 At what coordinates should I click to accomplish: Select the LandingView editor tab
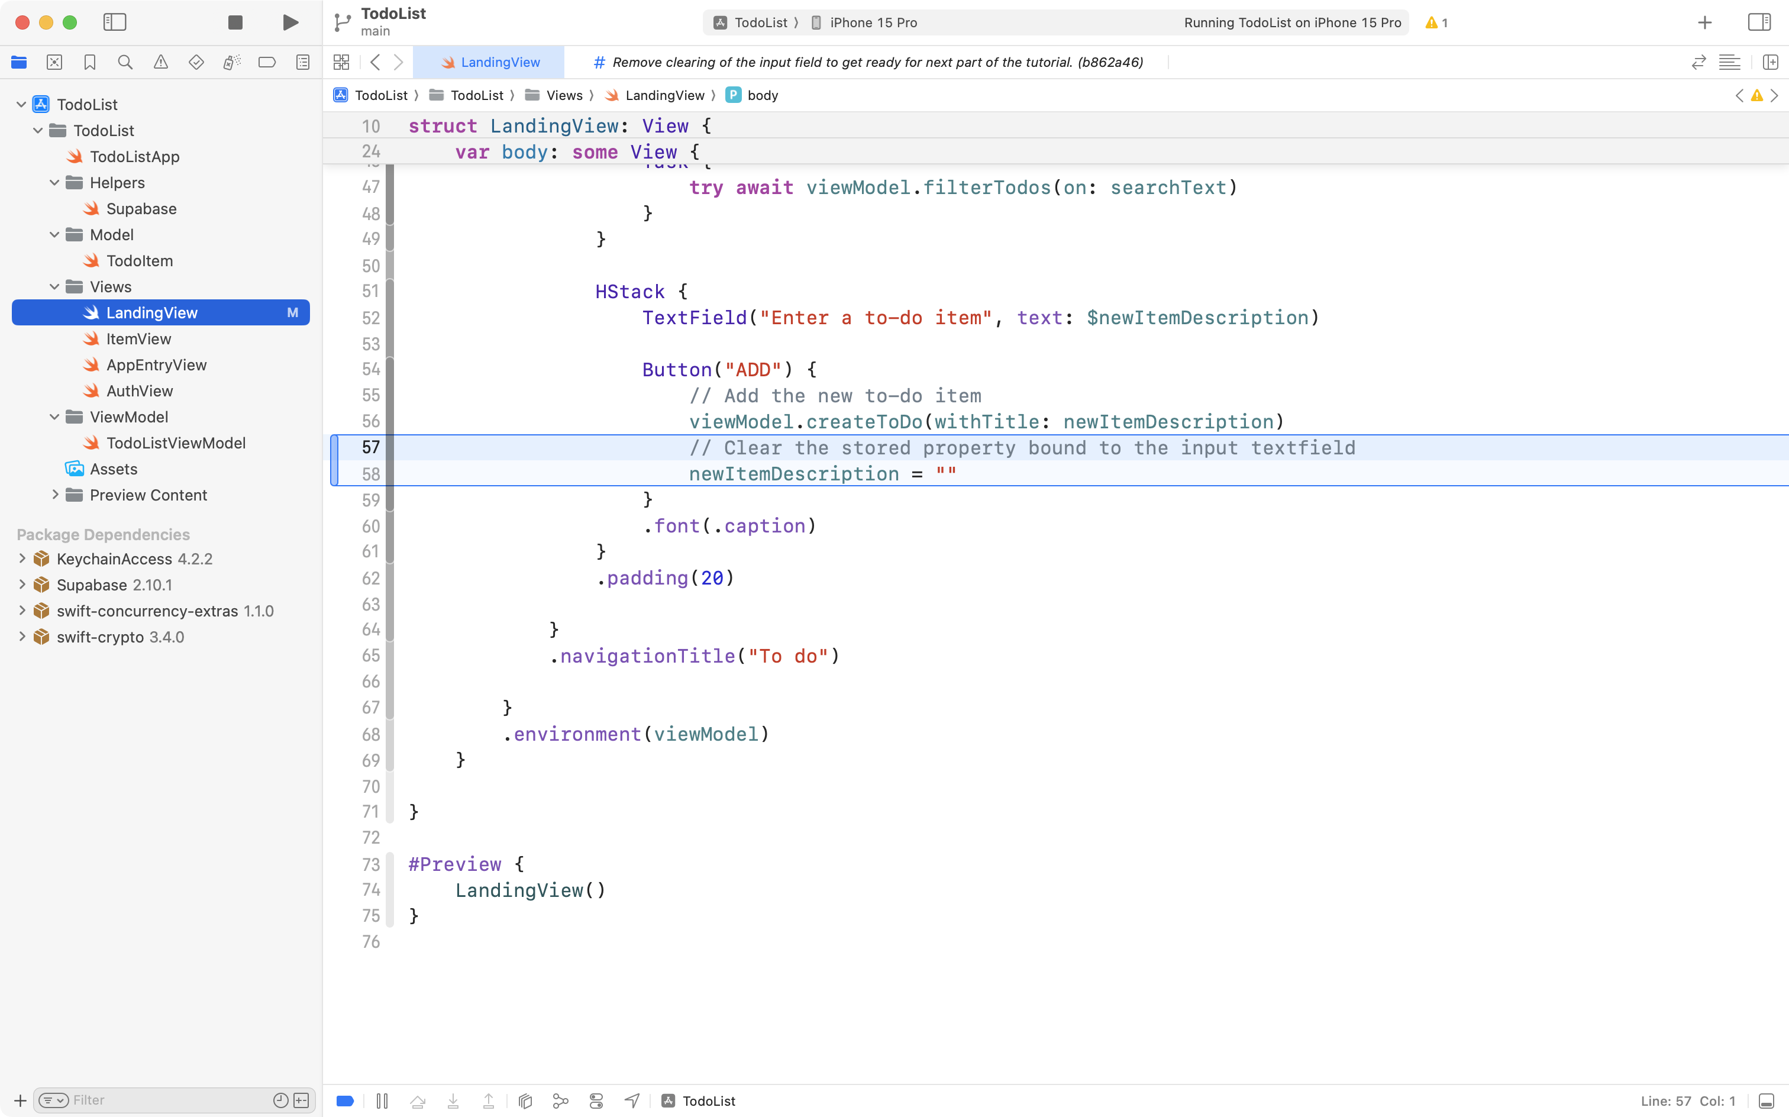490,62
